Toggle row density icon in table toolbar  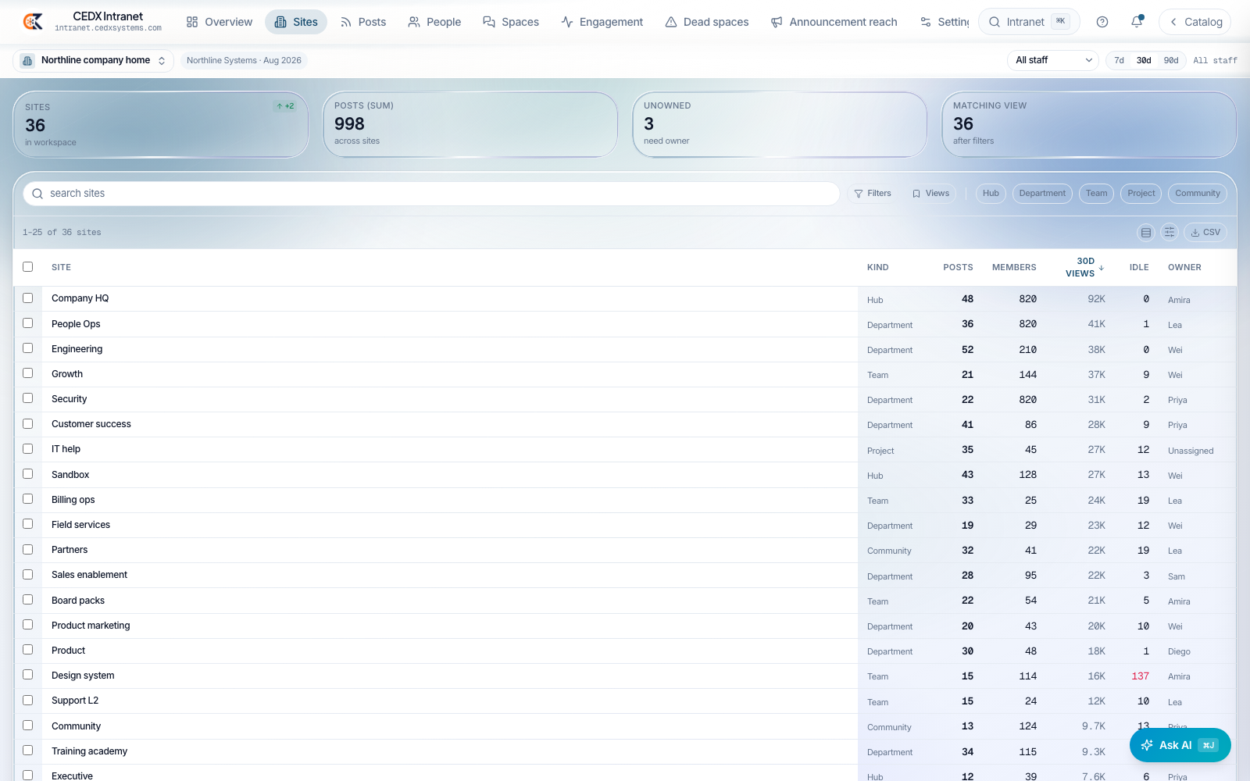[x=1146, y=232]
